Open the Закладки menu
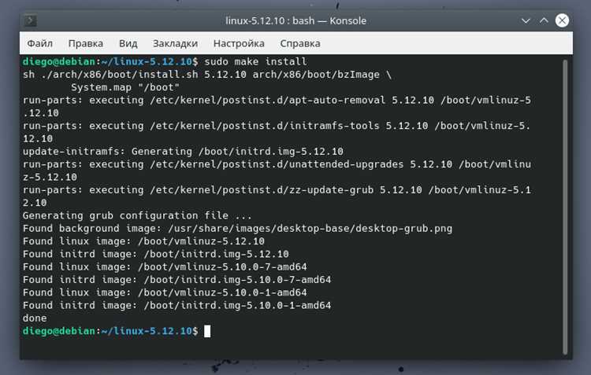Viewport: 591px width, 375px height. pyautogui.click(x=175, y=43)
